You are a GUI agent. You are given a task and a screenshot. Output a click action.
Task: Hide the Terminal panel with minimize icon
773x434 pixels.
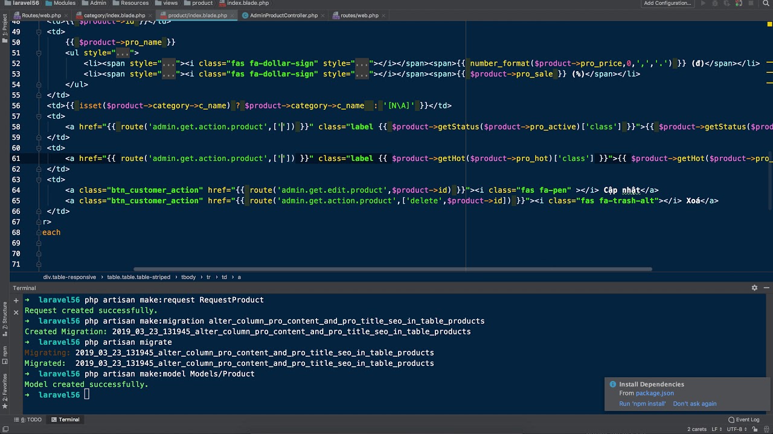[766, 288]
